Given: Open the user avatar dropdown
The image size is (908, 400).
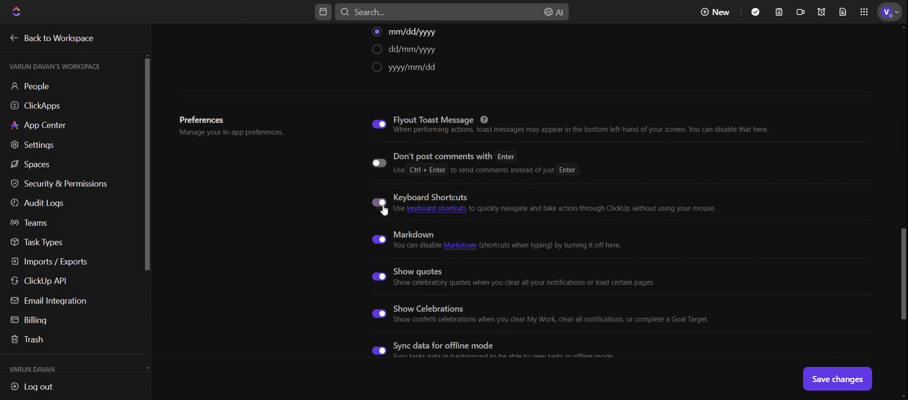Looking at the screenshot, I should pos(890,12).
